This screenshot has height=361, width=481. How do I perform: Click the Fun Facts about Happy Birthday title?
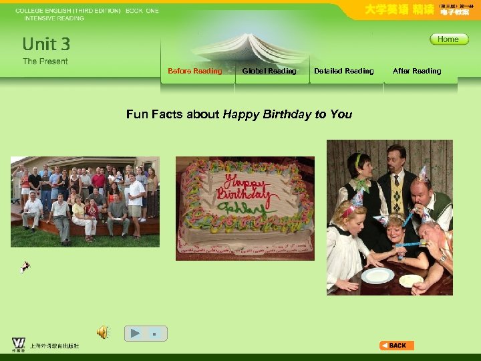coord(239,114)
